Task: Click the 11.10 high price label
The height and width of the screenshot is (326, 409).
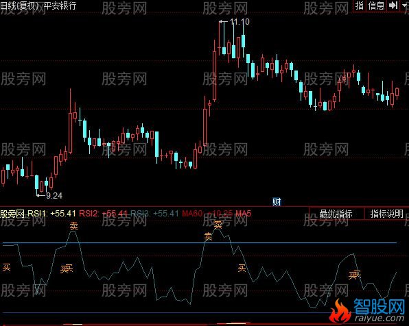Action: tap(239, 22)
